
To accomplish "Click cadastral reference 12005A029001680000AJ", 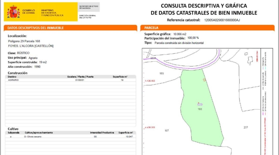I will pyautogui.click(x=222, y=20).
